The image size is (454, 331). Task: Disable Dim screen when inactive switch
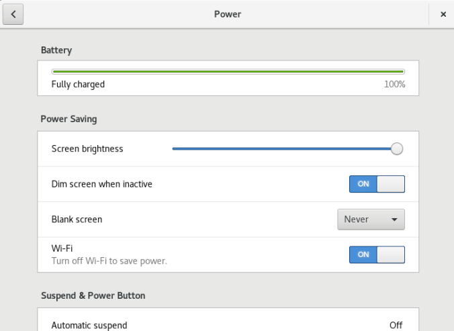pyautogui.click(x=377, y=184)
